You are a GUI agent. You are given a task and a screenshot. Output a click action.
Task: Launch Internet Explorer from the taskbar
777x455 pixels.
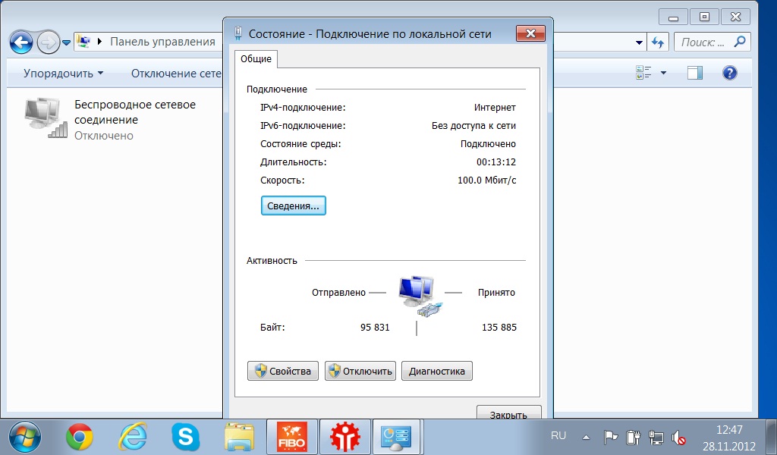coord(132,437)
